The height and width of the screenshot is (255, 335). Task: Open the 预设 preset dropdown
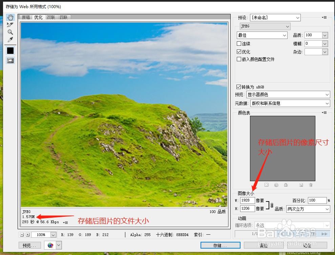(275, 18)
